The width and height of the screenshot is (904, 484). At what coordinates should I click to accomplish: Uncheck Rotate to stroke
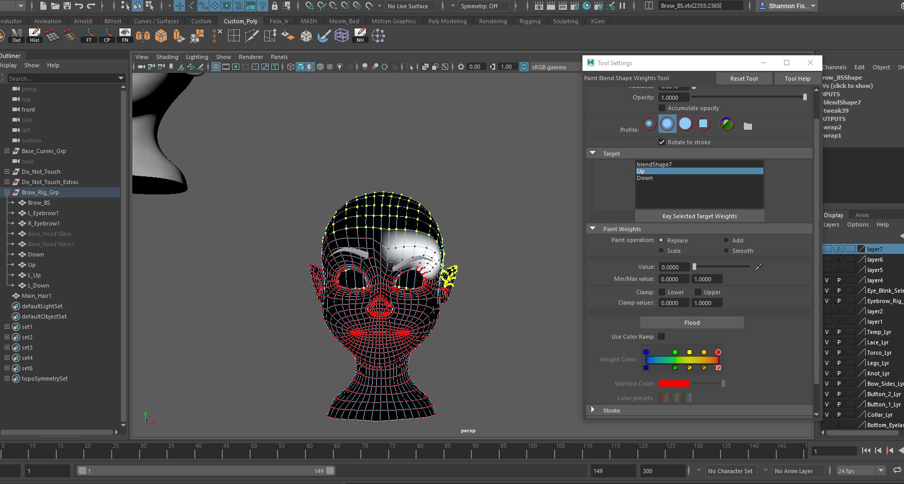click(662, 142)
